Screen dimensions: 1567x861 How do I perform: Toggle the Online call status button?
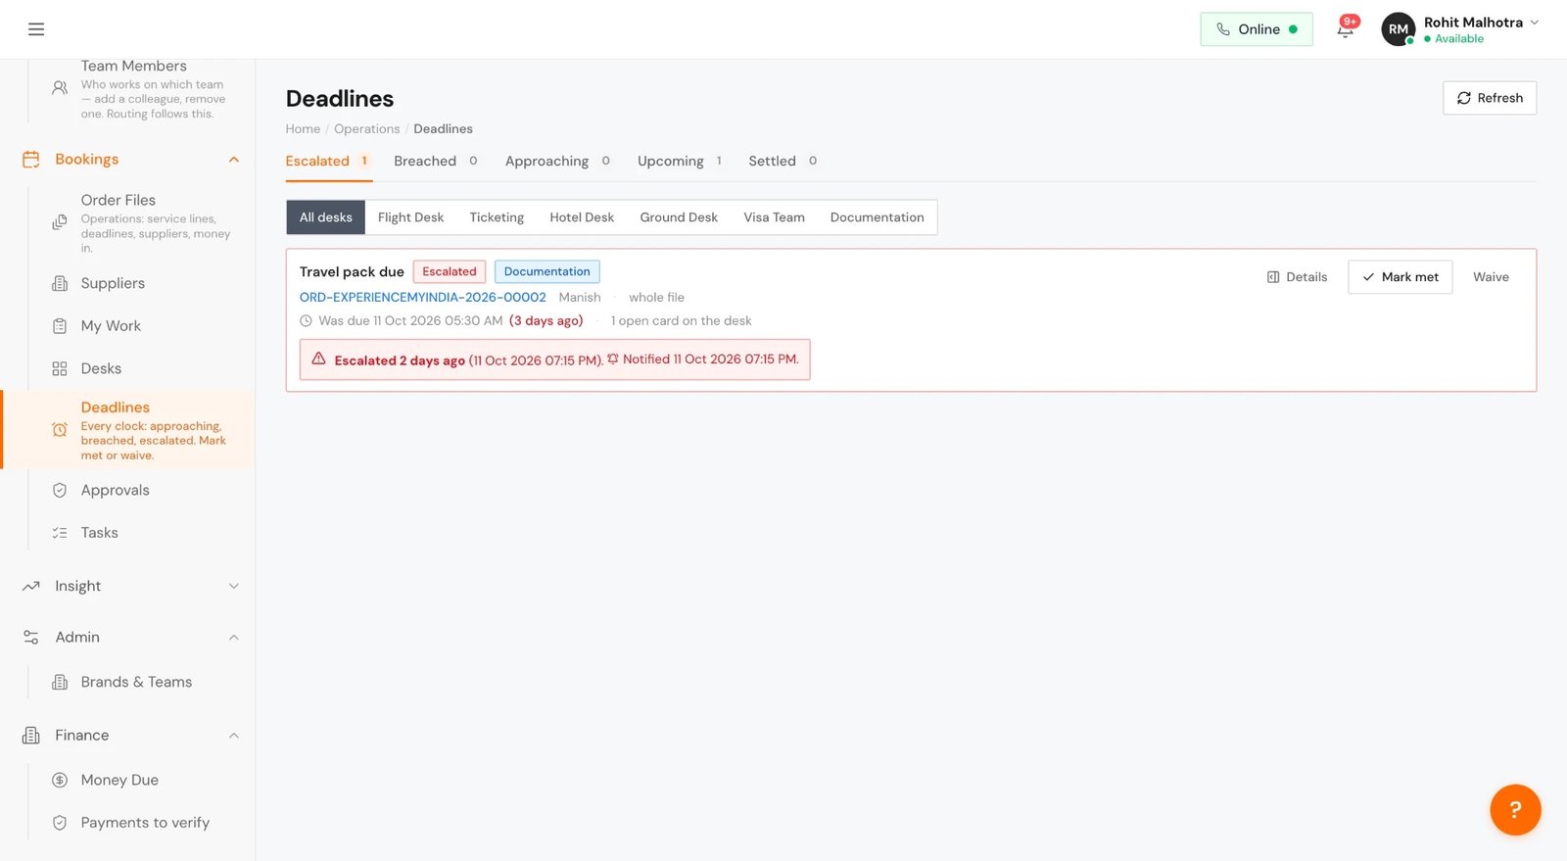[x=1257, y=29]
